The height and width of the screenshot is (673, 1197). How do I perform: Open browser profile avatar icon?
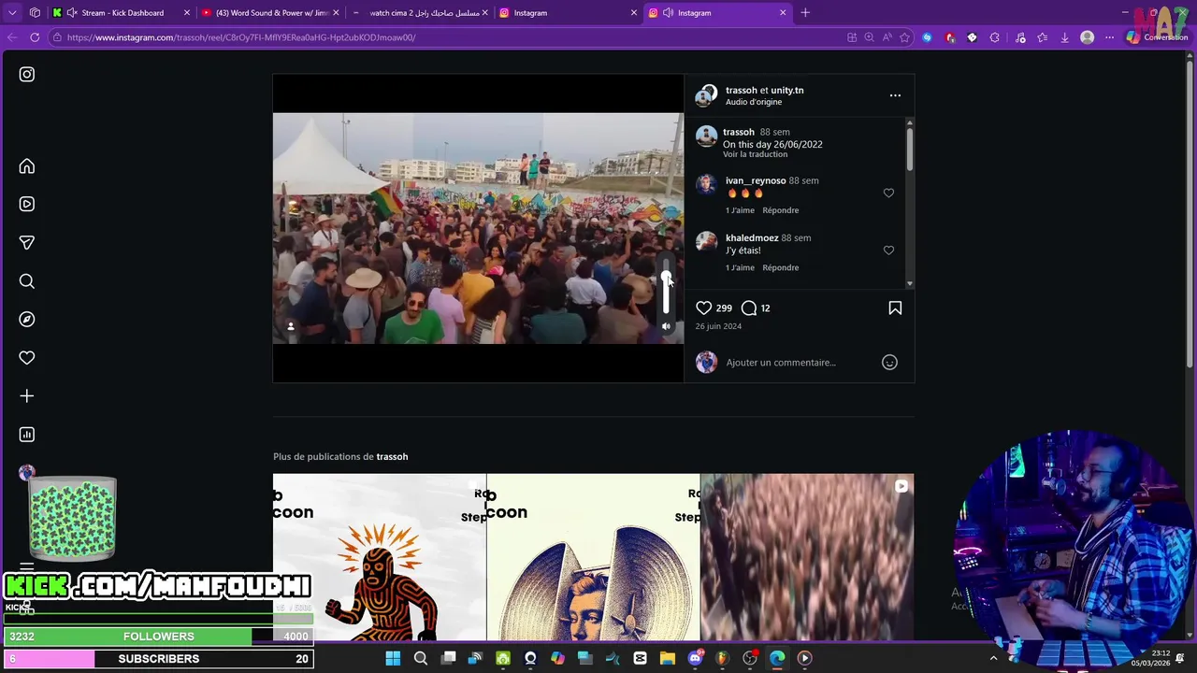pos(1087,37)
